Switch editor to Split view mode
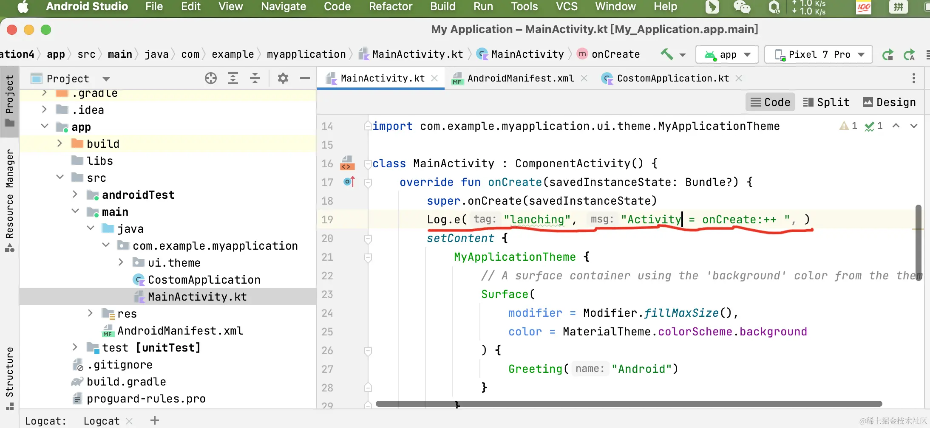 (826, 102)
